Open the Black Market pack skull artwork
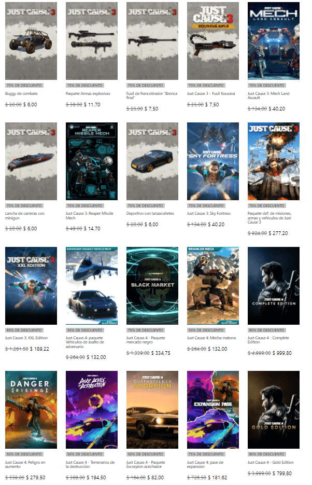 pos(152,285)
